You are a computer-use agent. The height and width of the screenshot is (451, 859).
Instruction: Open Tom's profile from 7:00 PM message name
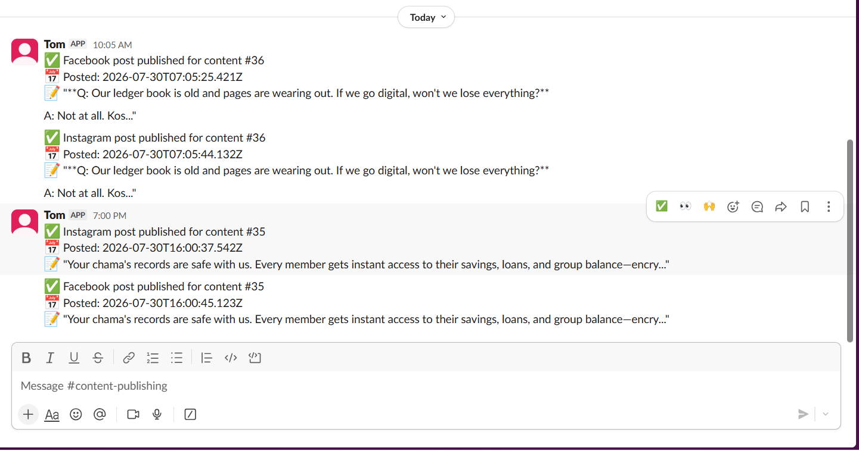[x=54, y=215]
